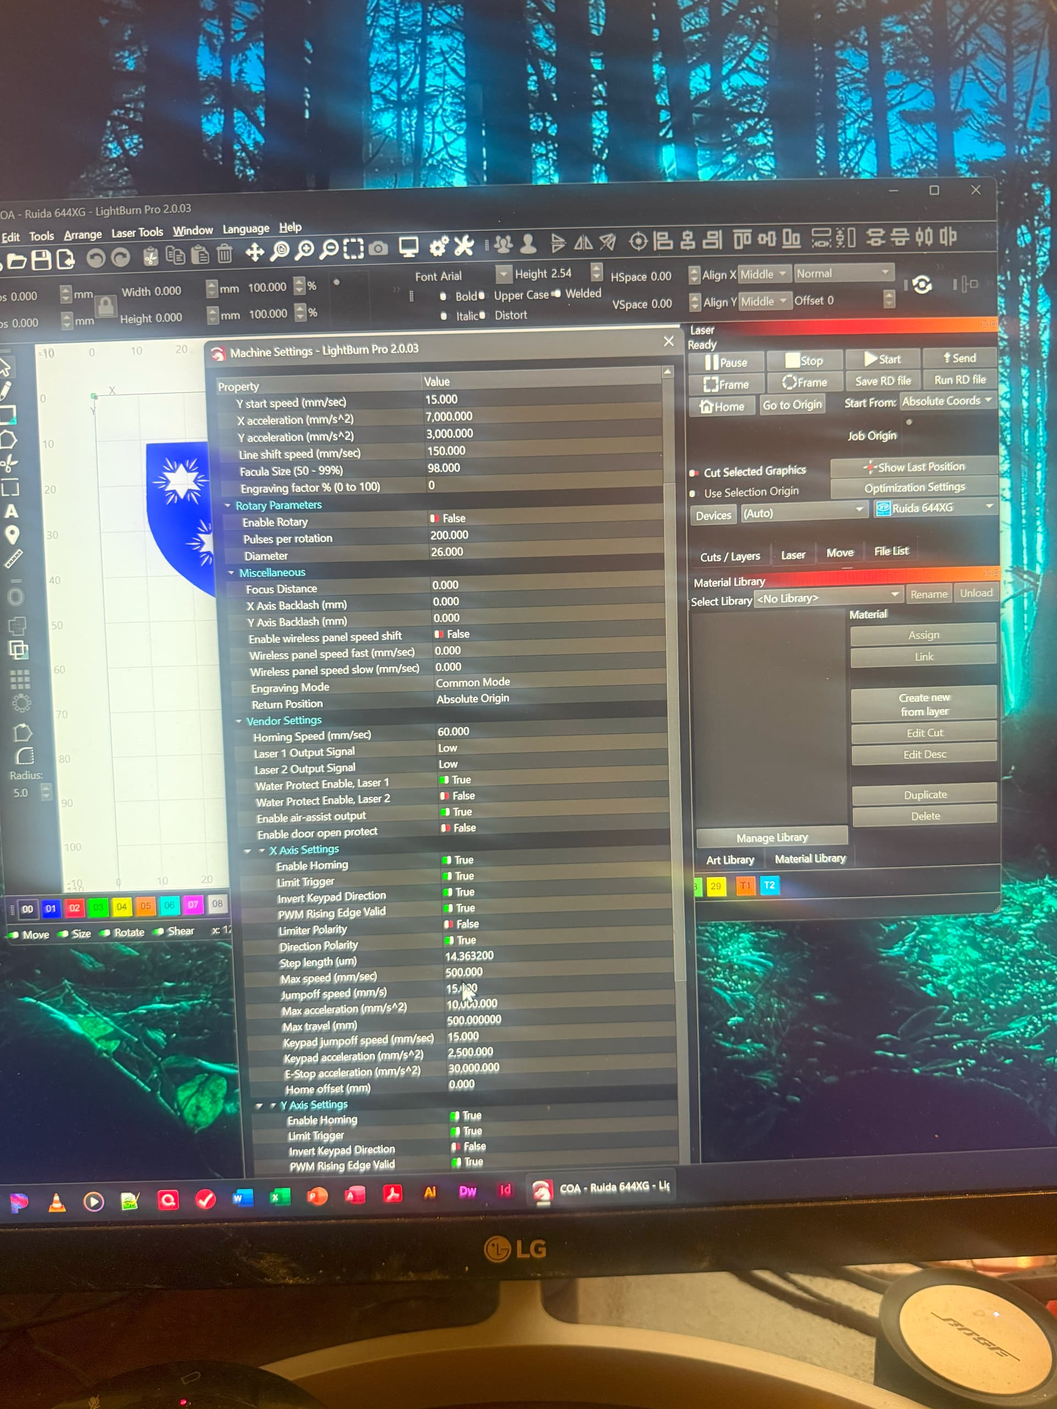1057x1409 pixels.
Task: Click the Go to Origin button
Action: (x=792, y=405)
